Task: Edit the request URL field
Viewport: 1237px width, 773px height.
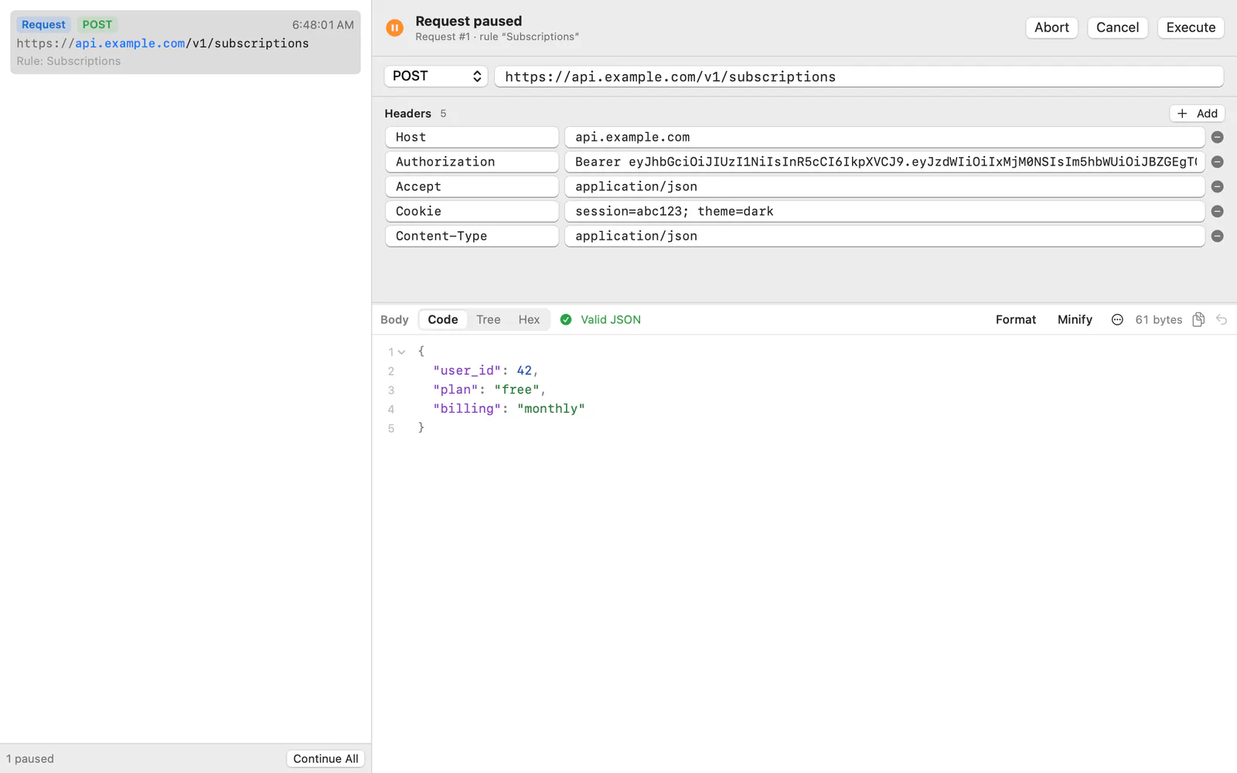Action: pos(859,77)
